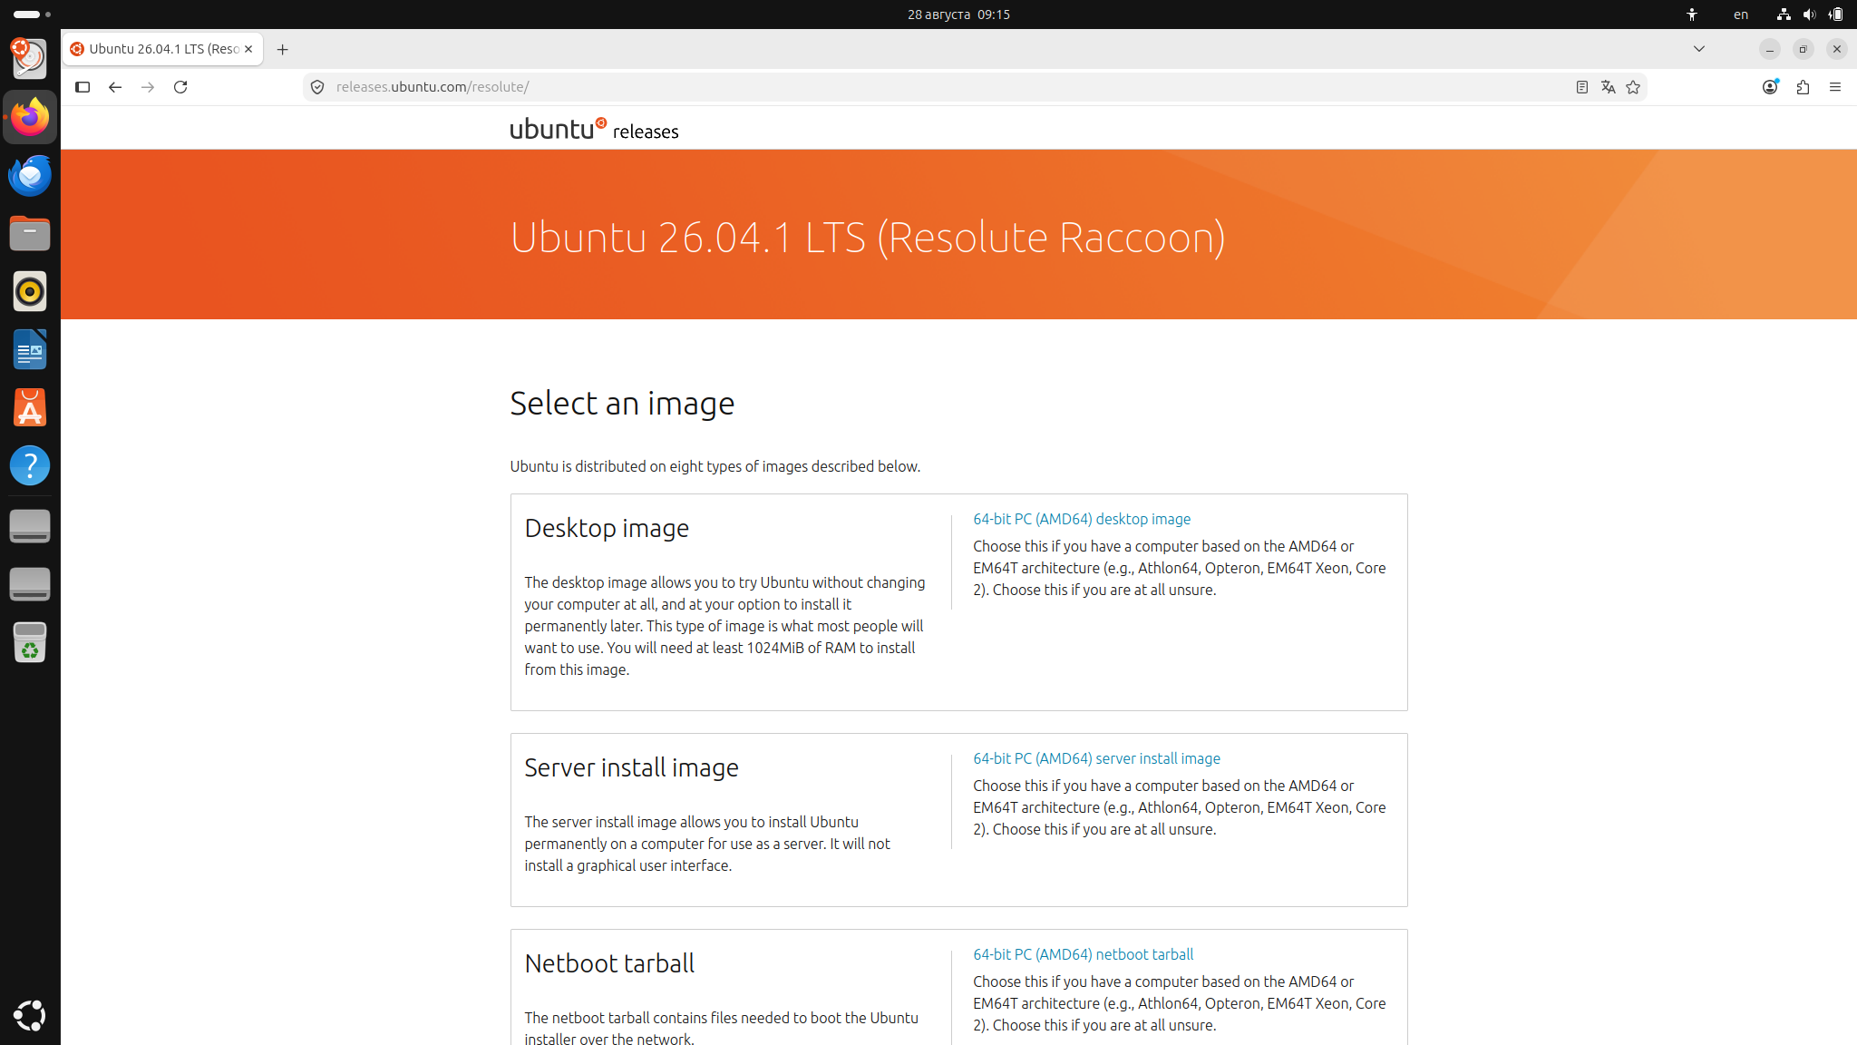Open the Firefox sidebar toggle
This screenshot has height=1045, width=1857.
point(83,87)
